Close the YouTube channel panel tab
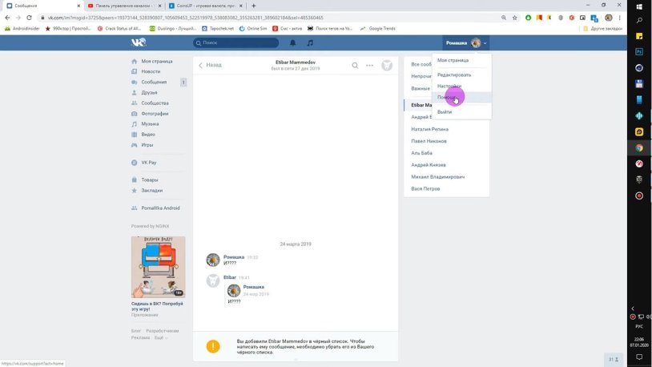 click(x=159, y=6)
